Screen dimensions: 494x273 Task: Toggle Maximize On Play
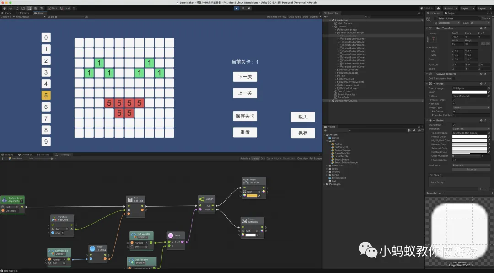[x=276, y=17]
